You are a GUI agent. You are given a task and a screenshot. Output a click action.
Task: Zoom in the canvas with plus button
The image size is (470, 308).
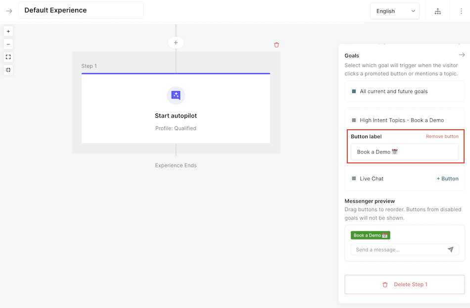[x=8, y=31]
